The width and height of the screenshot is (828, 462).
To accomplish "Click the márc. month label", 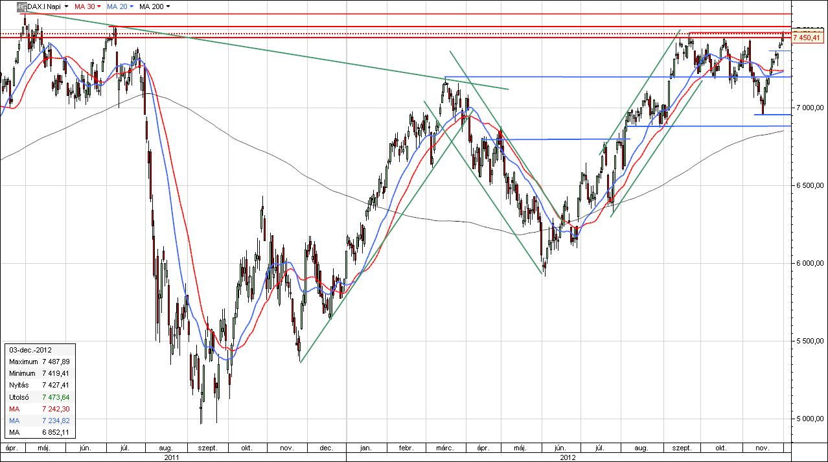I will (x=444, y=448).
